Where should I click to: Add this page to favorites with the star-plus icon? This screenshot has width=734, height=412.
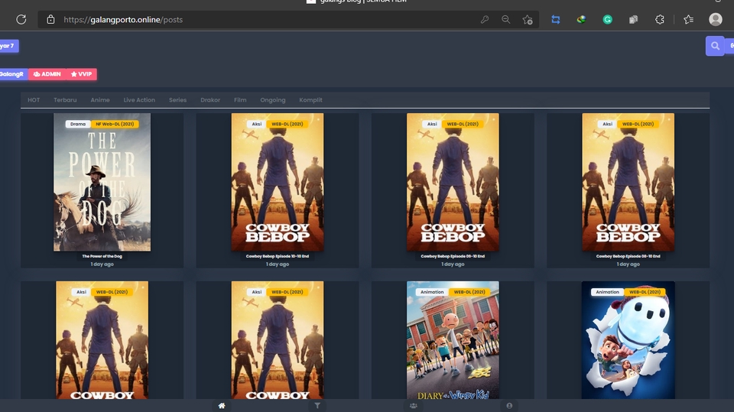(528, 20)
